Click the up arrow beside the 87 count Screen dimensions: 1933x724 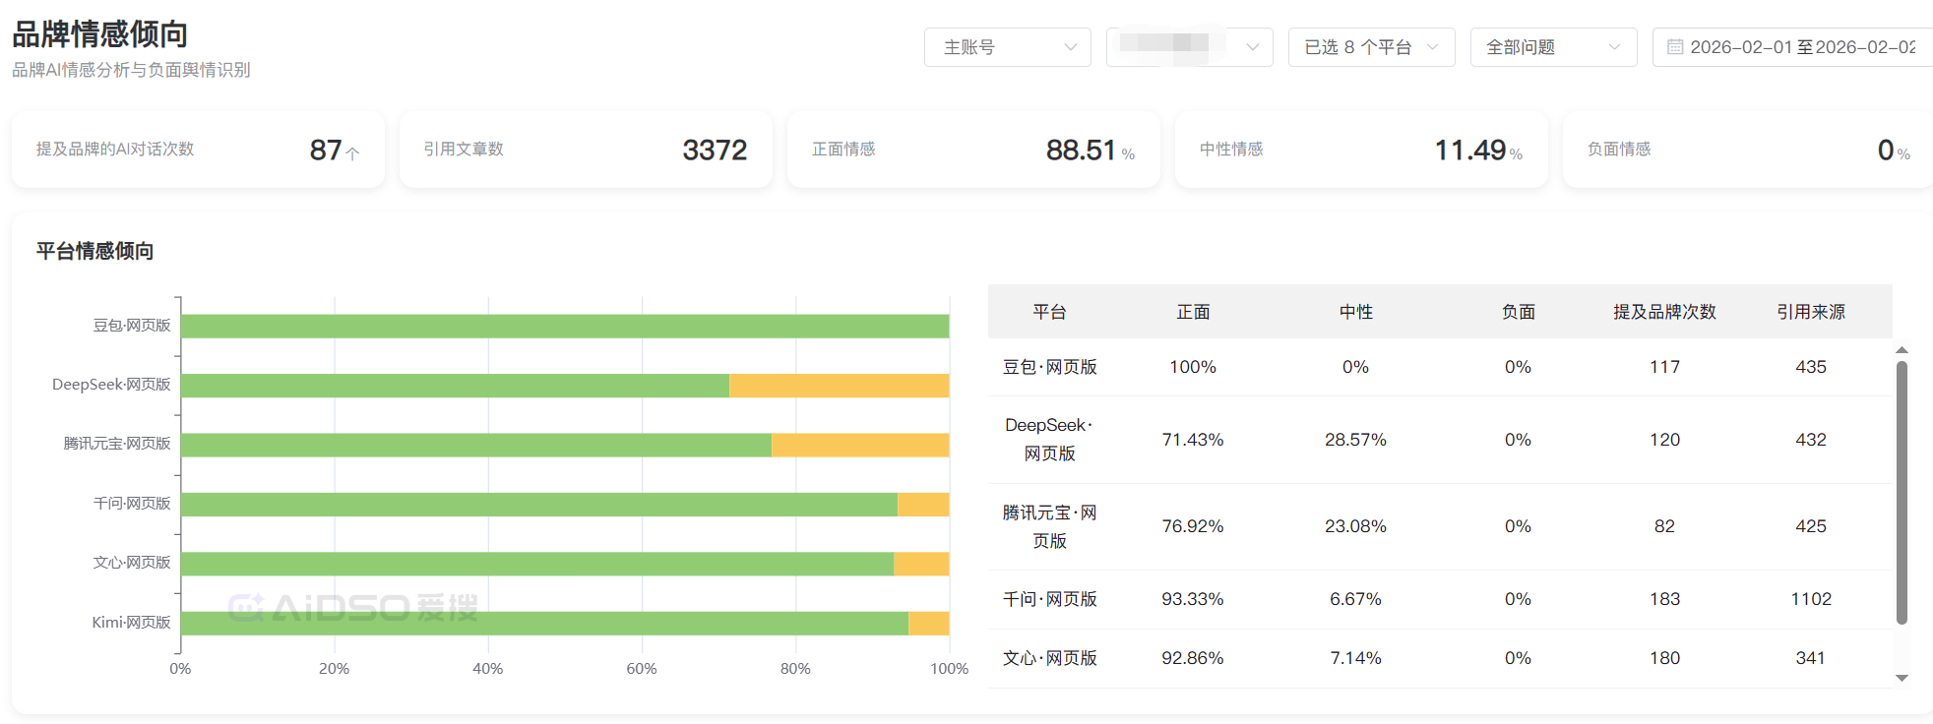[352, 152]
